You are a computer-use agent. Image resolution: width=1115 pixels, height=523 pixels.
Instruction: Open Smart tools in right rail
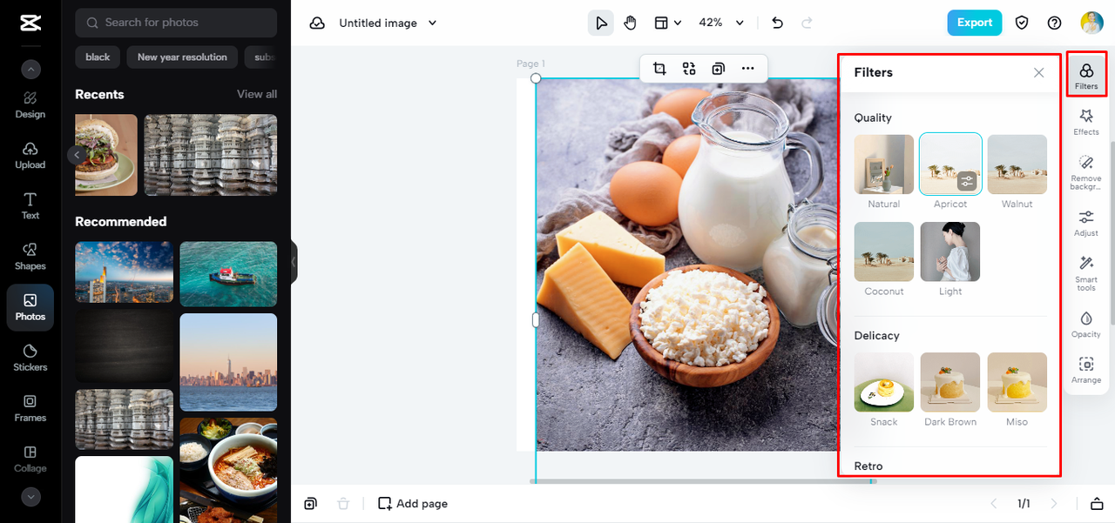(1086, 273)
